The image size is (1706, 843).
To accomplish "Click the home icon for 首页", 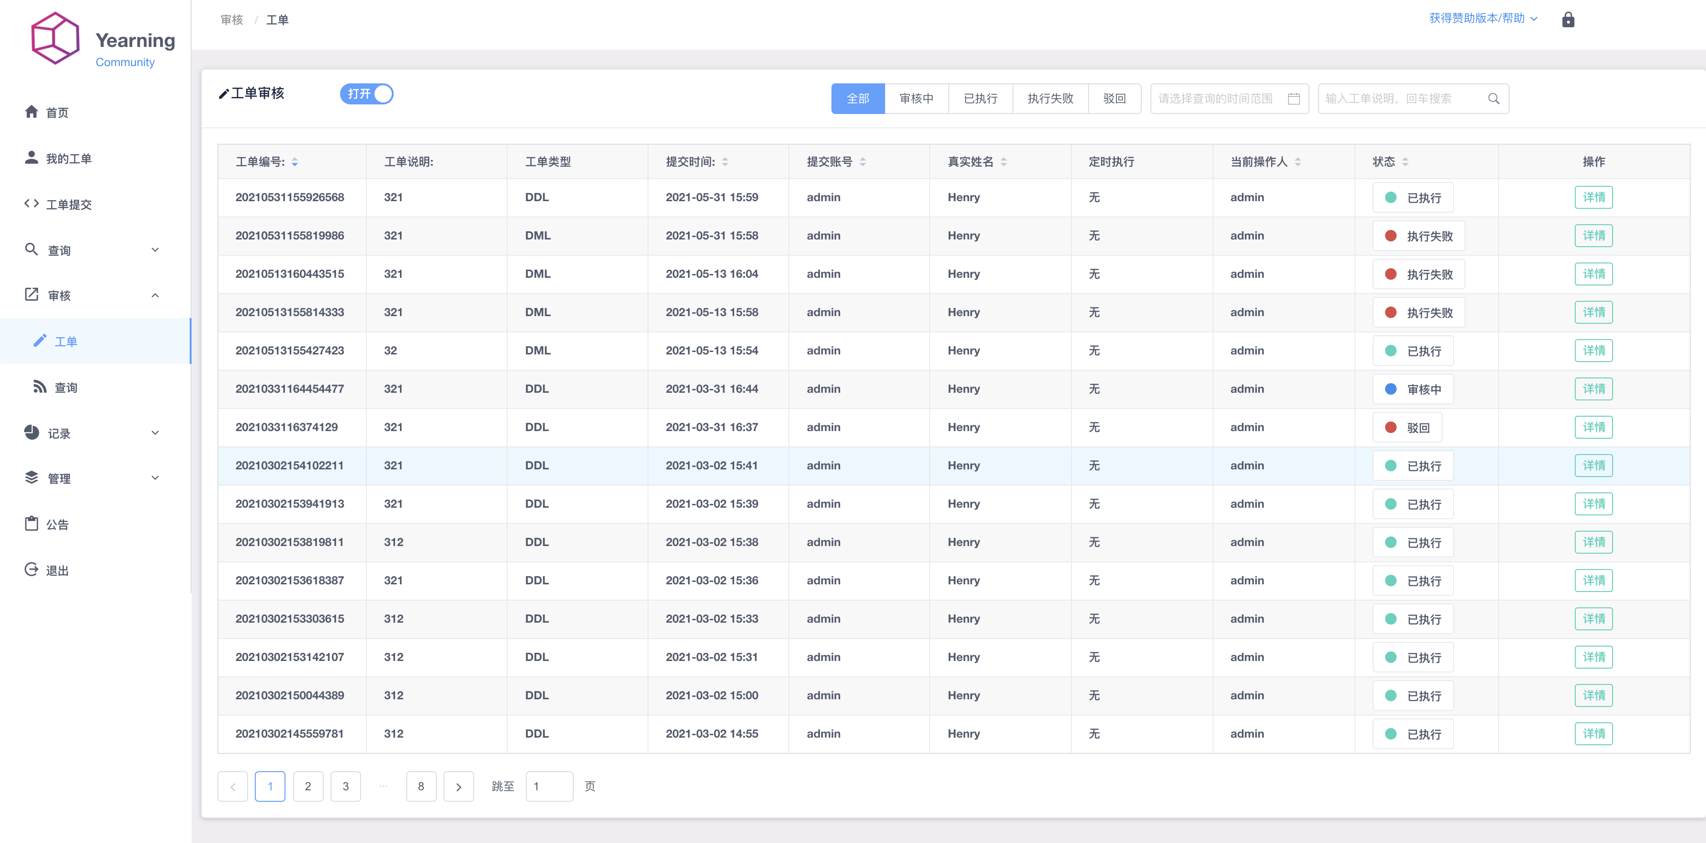I will [x=31, y=112].
